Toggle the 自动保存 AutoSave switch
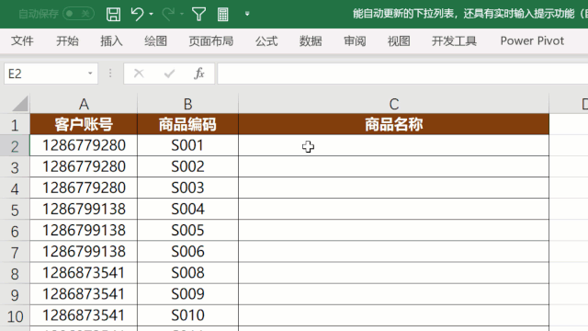Screen dimensions: 588x331 [x=78, y=14]
